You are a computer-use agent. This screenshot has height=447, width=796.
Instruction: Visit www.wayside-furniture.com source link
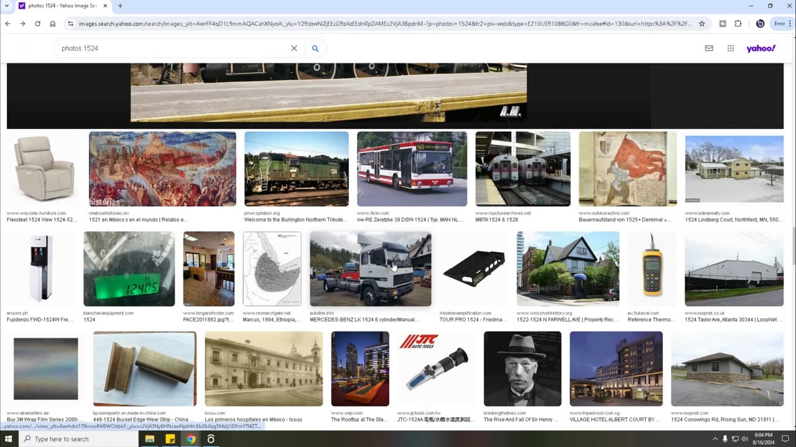coord(36,213)
